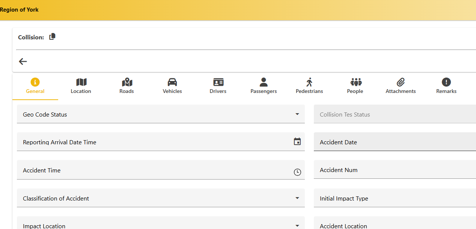Switch to the Location tab
476x229 pixels.
point(81,86)
